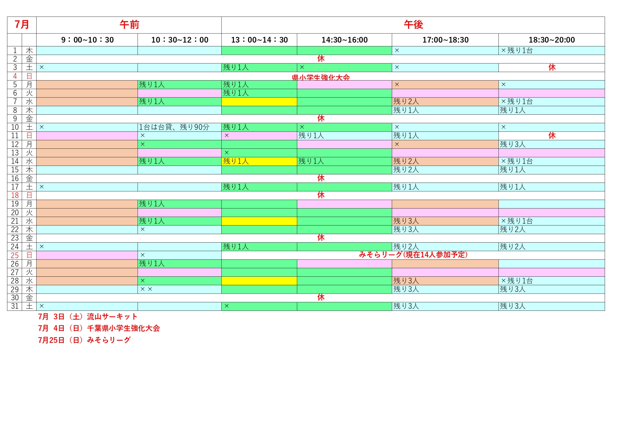Click footnote 7月 4日(日)千葉県小学生強化大会
Screen dimensions: 617x436
pos(99,328)
